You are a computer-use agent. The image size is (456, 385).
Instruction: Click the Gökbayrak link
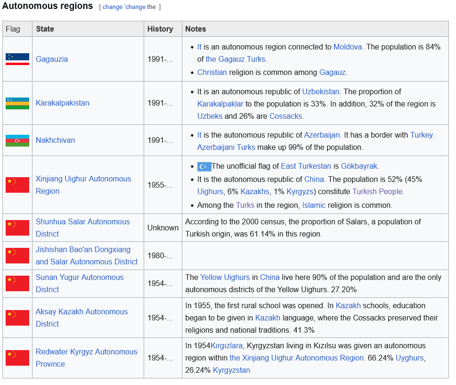[x=359, y=166]
